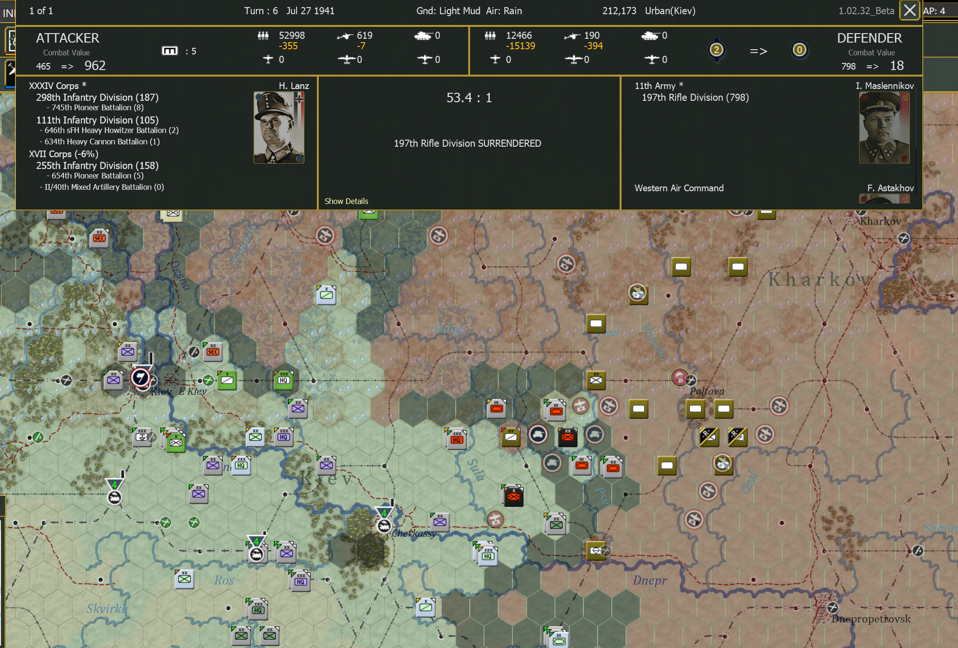Select the green unit beside E Kiev label
The image size is (958, 648).
(227, 380)
